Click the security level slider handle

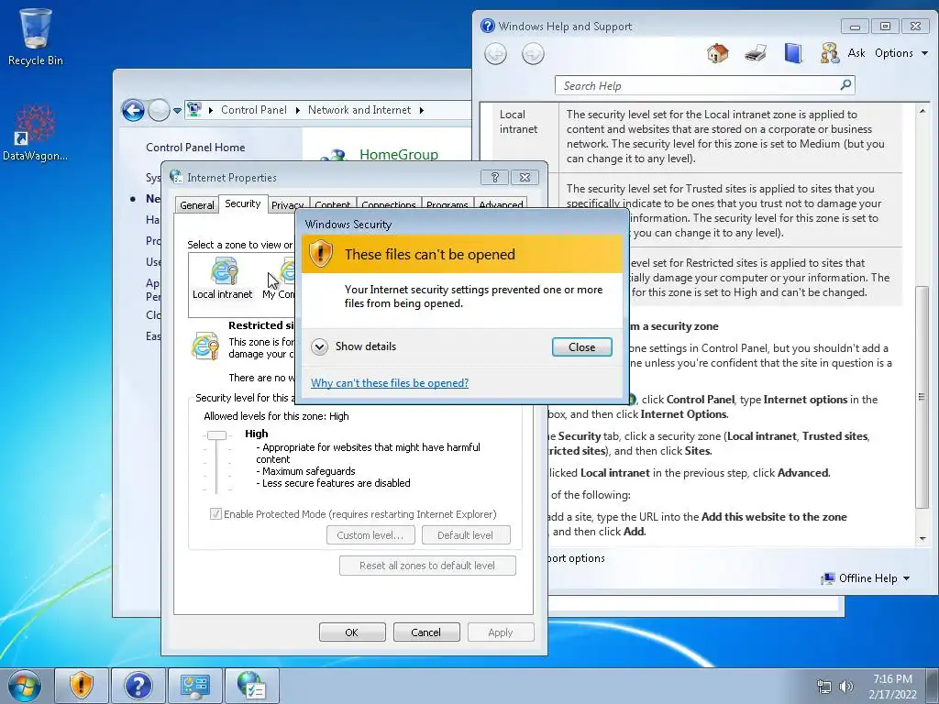tap(216, 435)
